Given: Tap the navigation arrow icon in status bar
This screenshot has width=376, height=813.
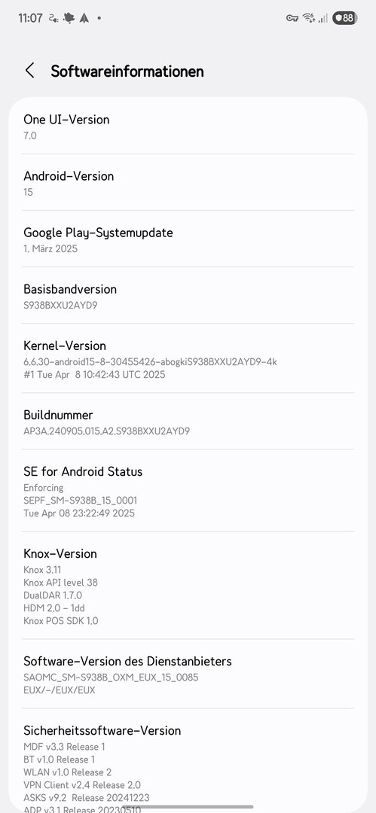Looking at the screenshot, I should tap(84, 18).
